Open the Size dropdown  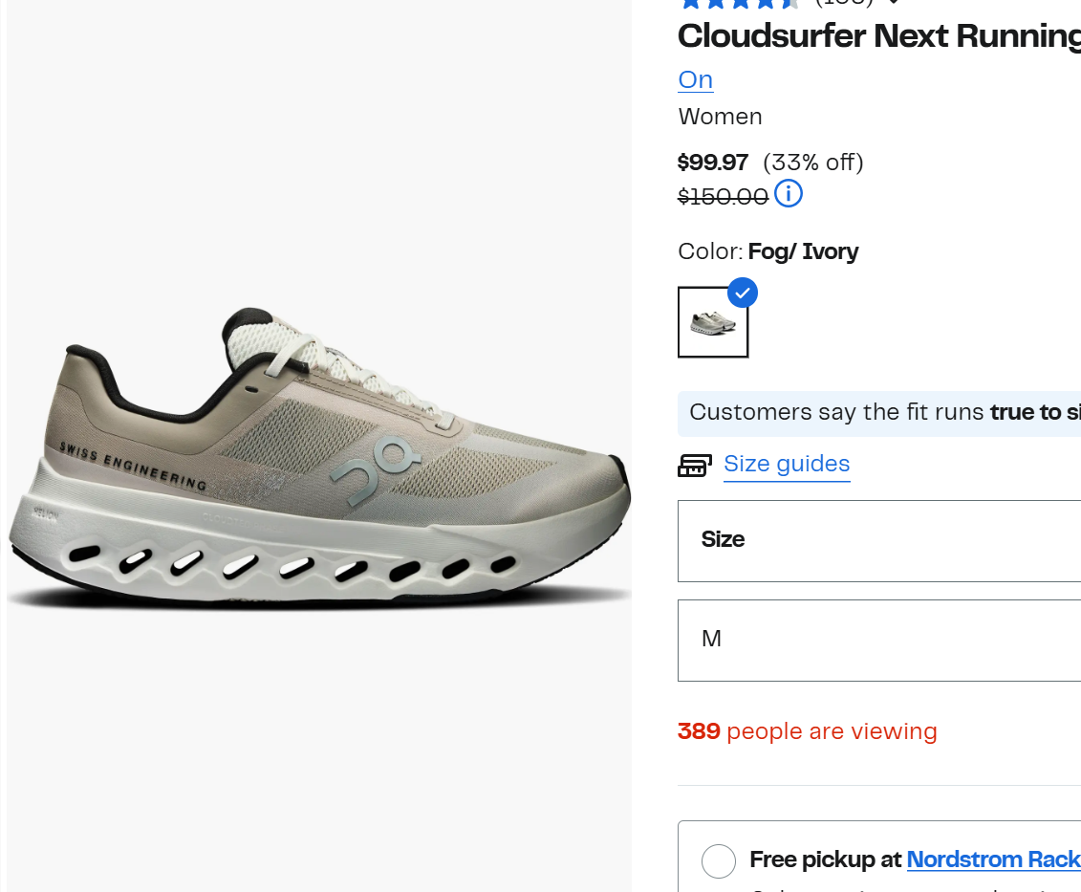click(879, 541)
